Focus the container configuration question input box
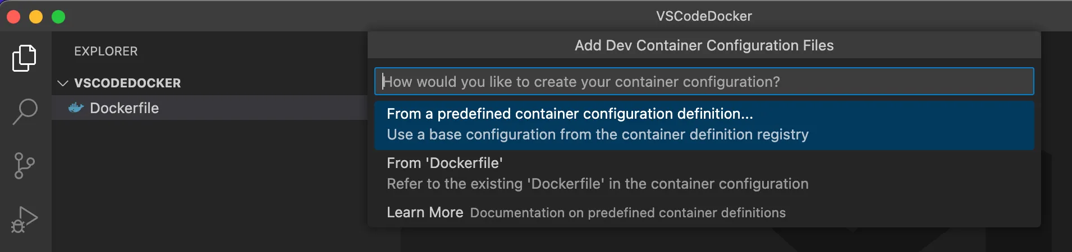 coord(704,81)
